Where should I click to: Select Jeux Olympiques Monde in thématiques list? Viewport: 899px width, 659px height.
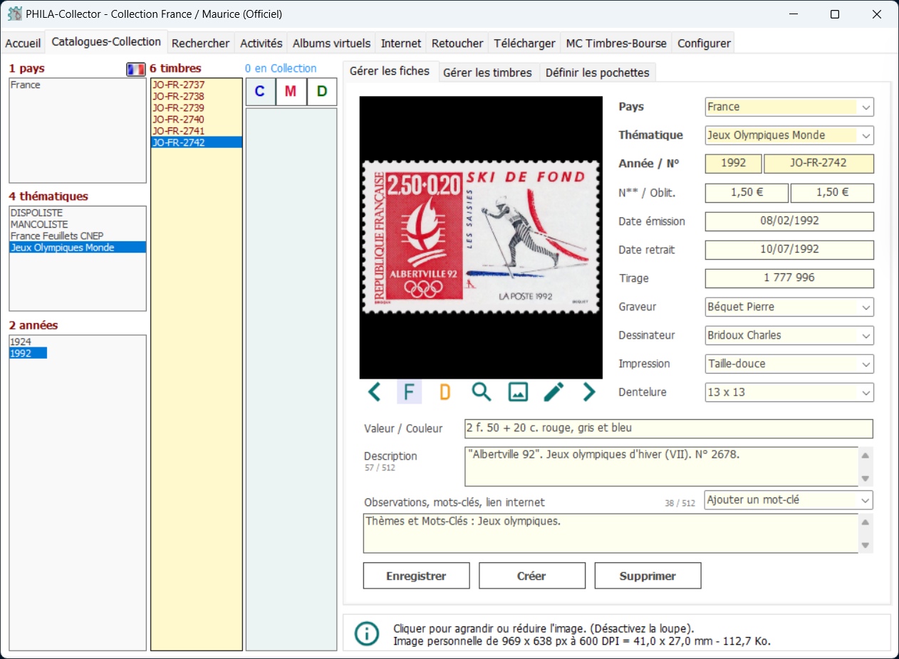click(x=78, y=248)
